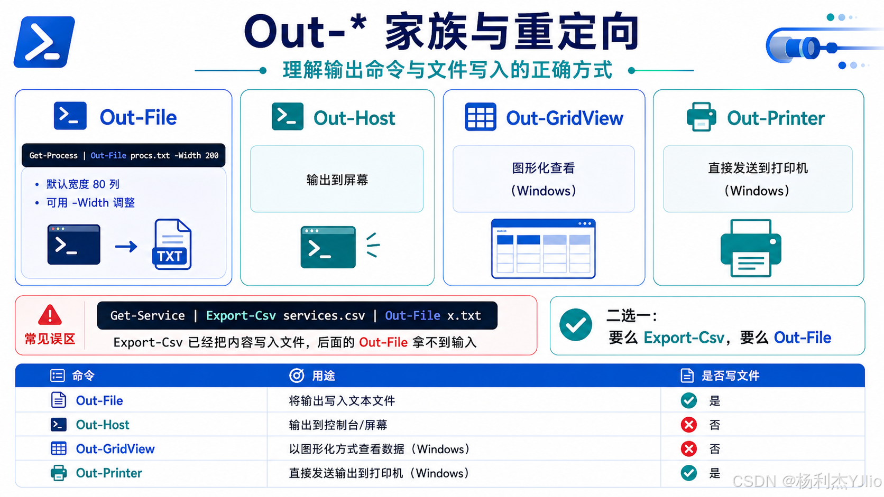Click the subtitle 理解输出命令与文件写入的正确方式
Screen dimensions: 884x497
tap(447, 70)
